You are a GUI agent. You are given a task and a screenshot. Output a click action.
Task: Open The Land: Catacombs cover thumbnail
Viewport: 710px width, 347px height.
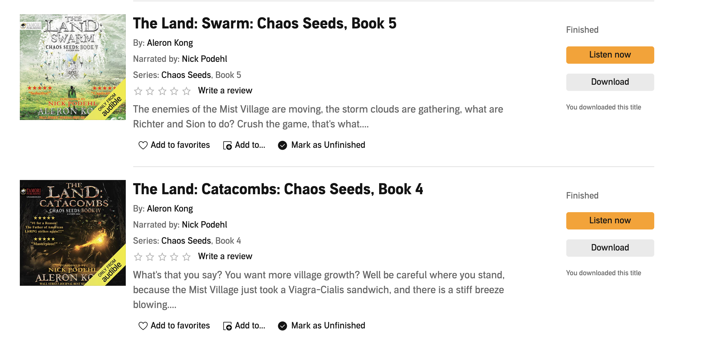tap(73, 233)
